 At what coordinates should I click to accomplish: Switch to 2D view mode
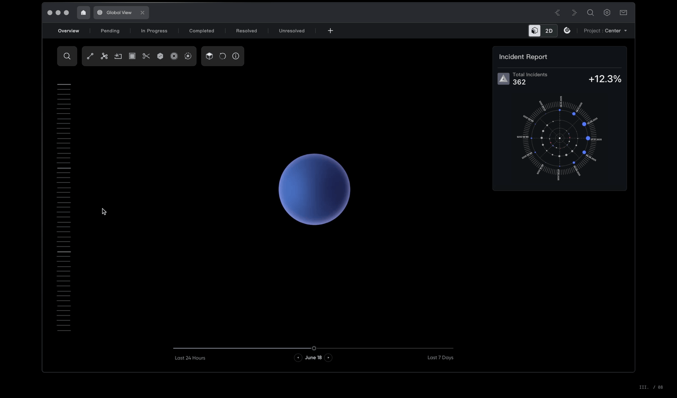[549, 30]
